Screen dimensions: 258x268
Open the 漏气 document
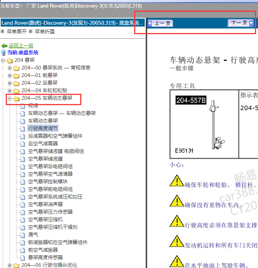point(33,235)
